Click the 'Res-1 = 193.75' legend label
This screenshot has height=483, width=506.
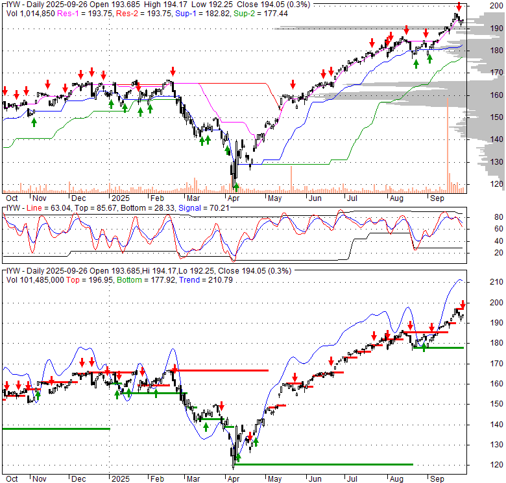pos(85,14)
